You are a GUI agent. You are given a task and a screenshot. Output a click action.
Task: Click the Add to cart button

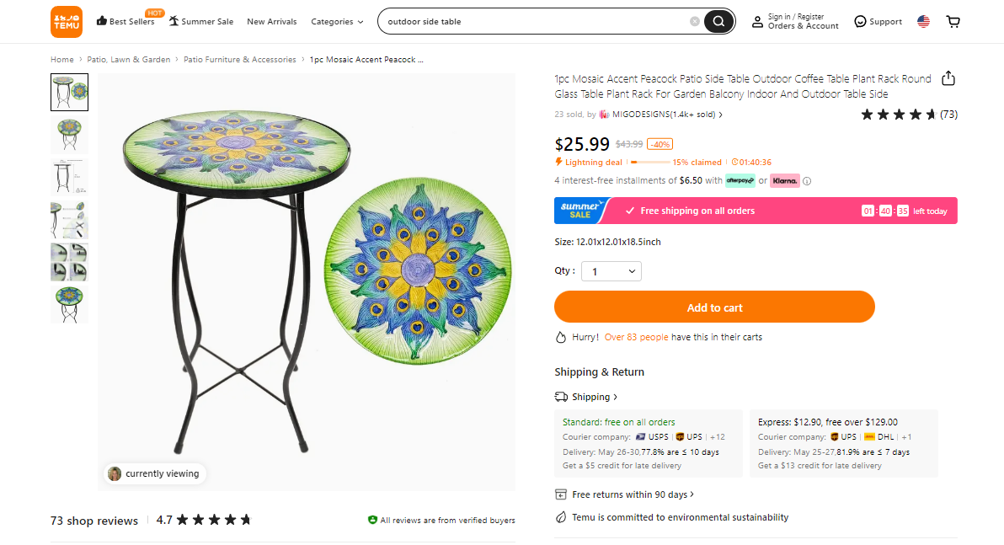tap(714, 307)
